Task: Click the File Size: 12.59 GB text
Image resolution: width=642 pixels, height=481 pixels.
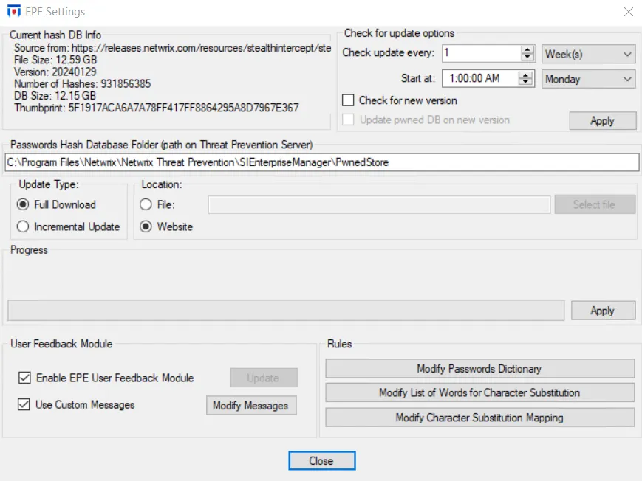Action: coord(55,60)
